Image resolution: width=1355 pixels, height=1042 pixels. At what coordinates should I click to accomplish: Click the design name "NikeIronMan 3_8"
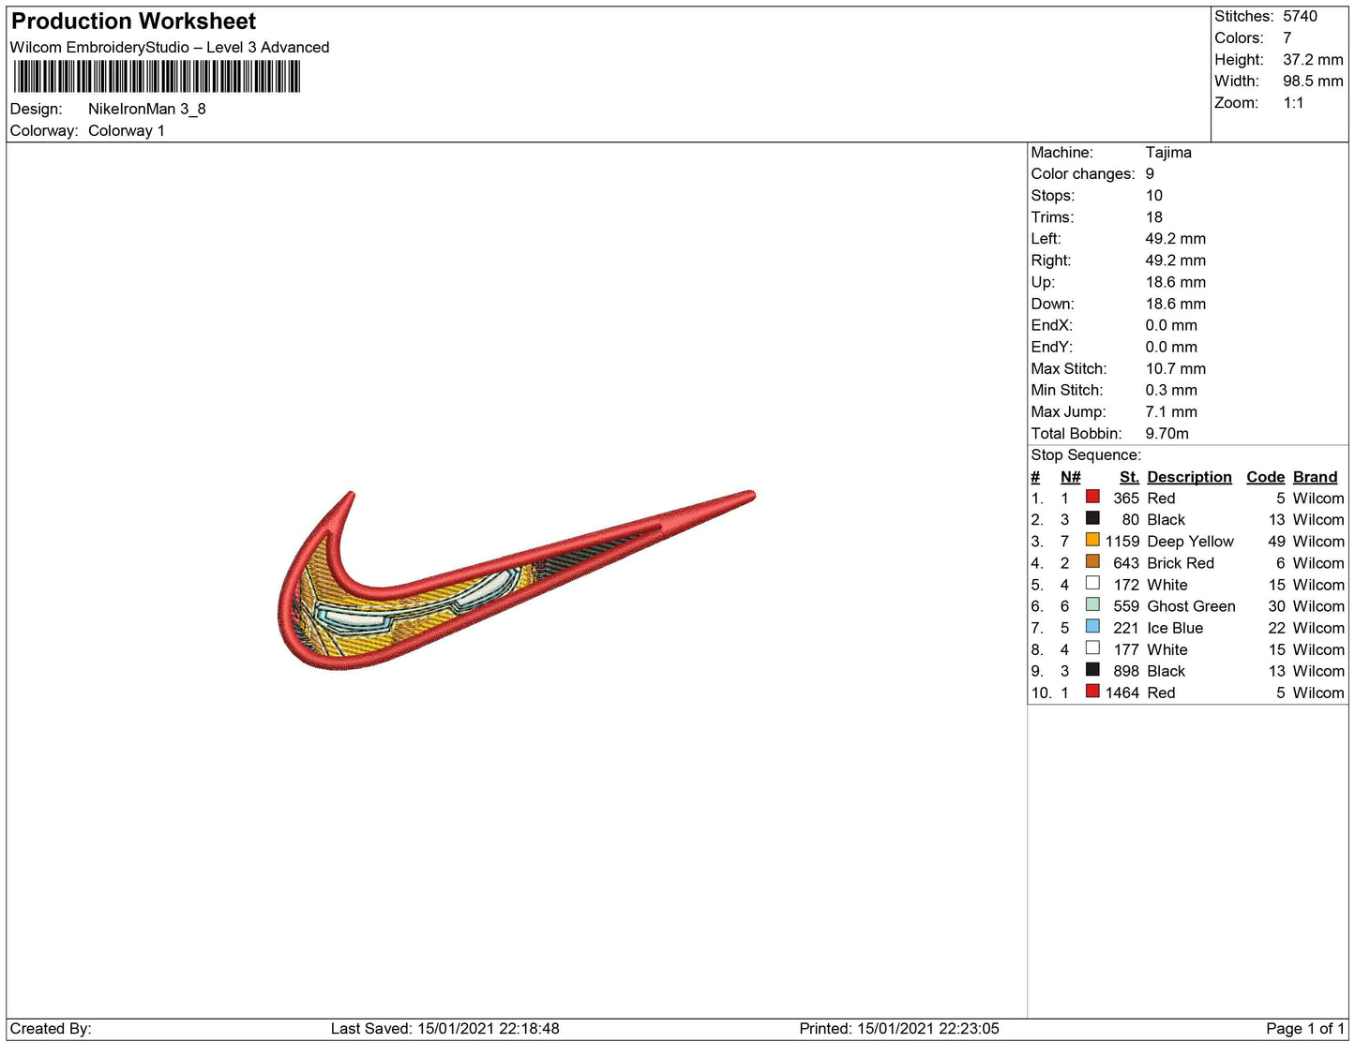pyautogui.click(x=147, y=109)
